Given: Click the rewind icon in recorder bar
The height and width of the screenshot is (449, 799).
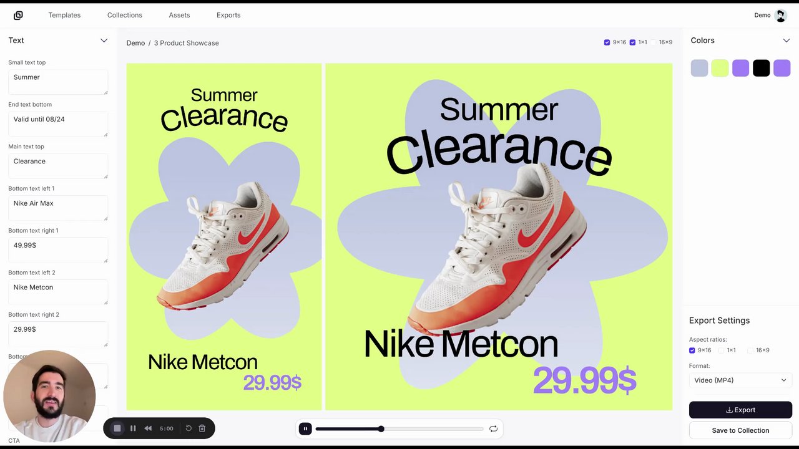Looking at the screenshot, I should (x=148, y=428).
